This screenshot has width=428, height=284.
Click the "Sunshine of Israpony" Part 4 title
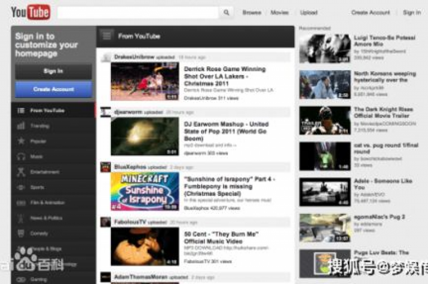[230, 187]
